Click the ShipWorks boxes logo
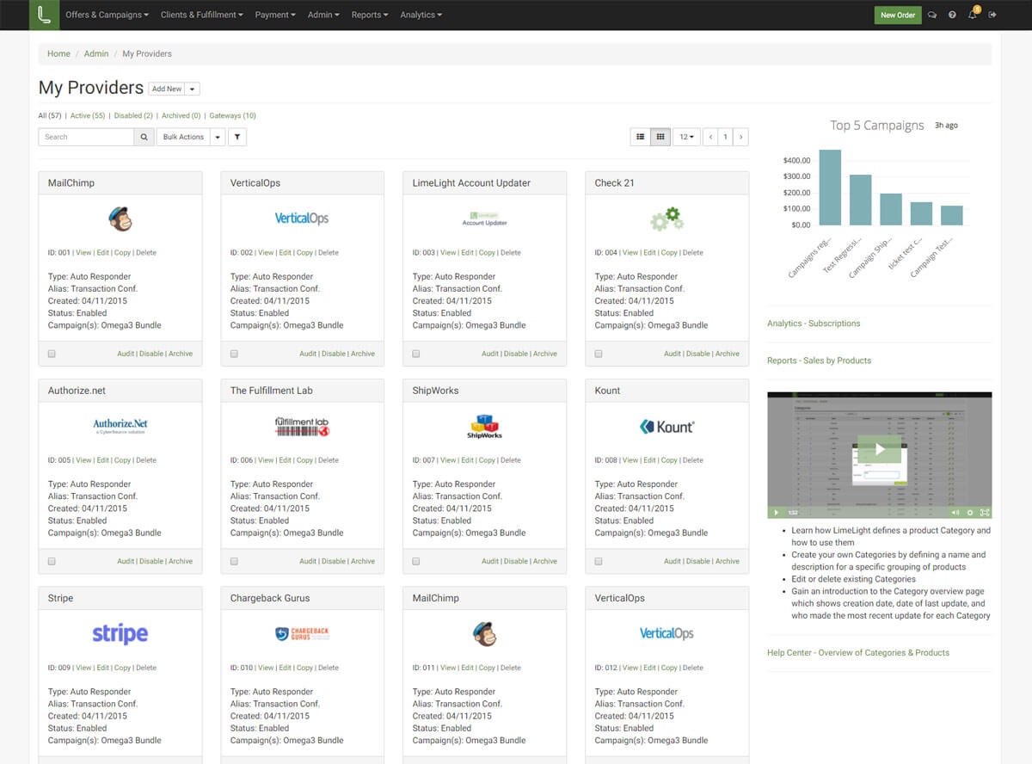The image size is (1032, 764). coord(484,426)
